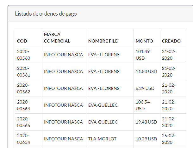The width and height of the screenshot is (193, 148).
Task: Click the COD column header
Action: coord(22,41)
